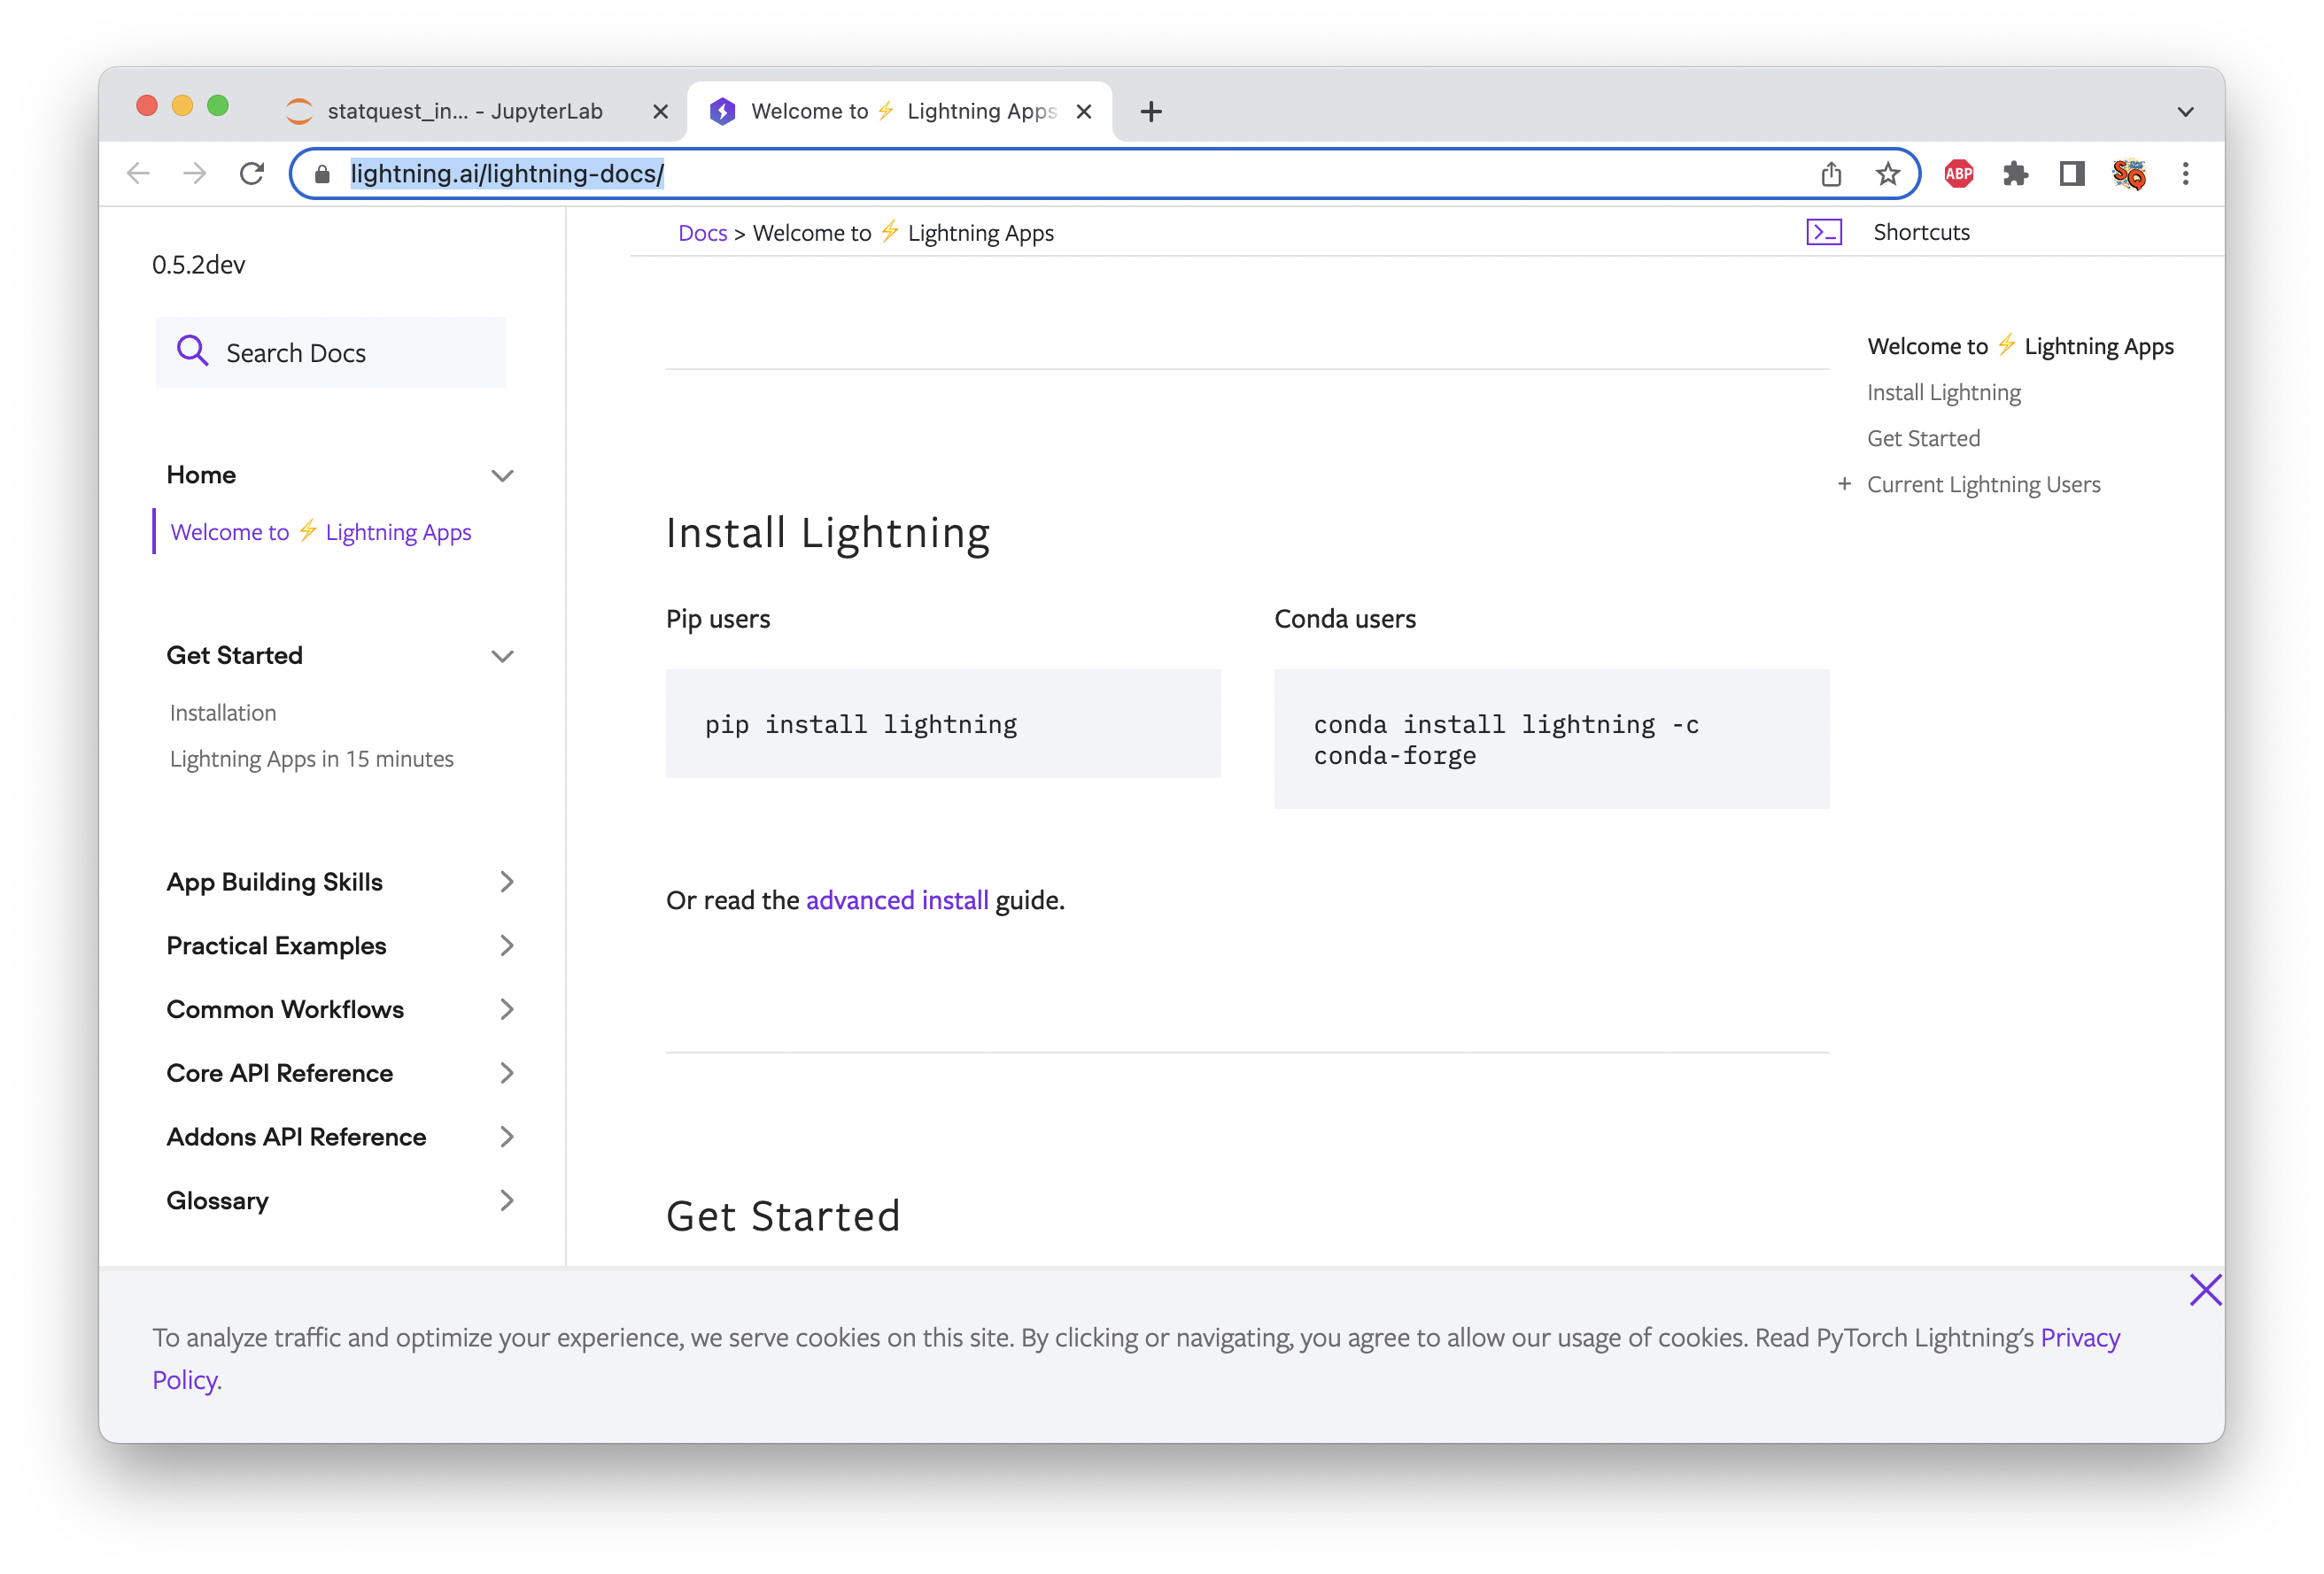Screen dimensions: 2324x1574
Task: Open the Home sidebar heading
Action: tap(201, 475)
